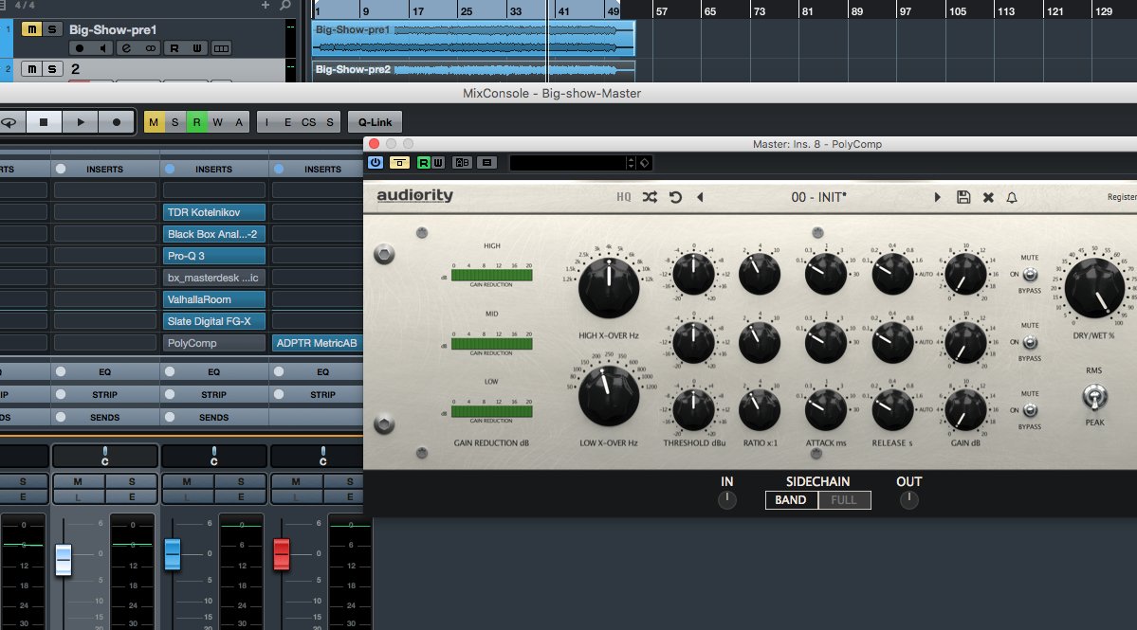Solo track 2 in the track list
This screenshot has width=1137, height=630.
point(51,69)
